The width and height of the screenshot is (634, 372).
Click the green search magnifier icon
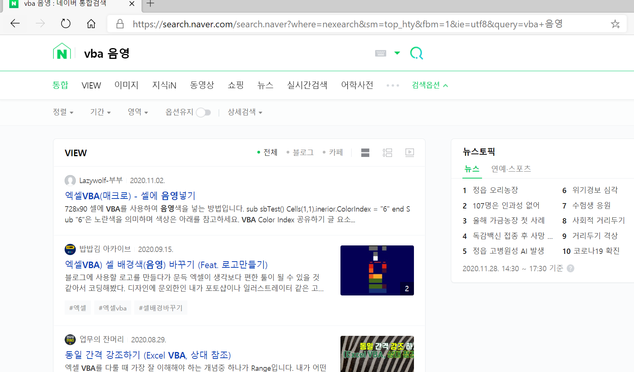click(x=417, y=53)
